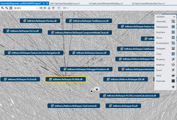Select node JetBrains.Platform.ReSharper.TextControl.dll
The width and height of the screenshot is (177, 120).
pyautogui.click(x=74, y=106)
